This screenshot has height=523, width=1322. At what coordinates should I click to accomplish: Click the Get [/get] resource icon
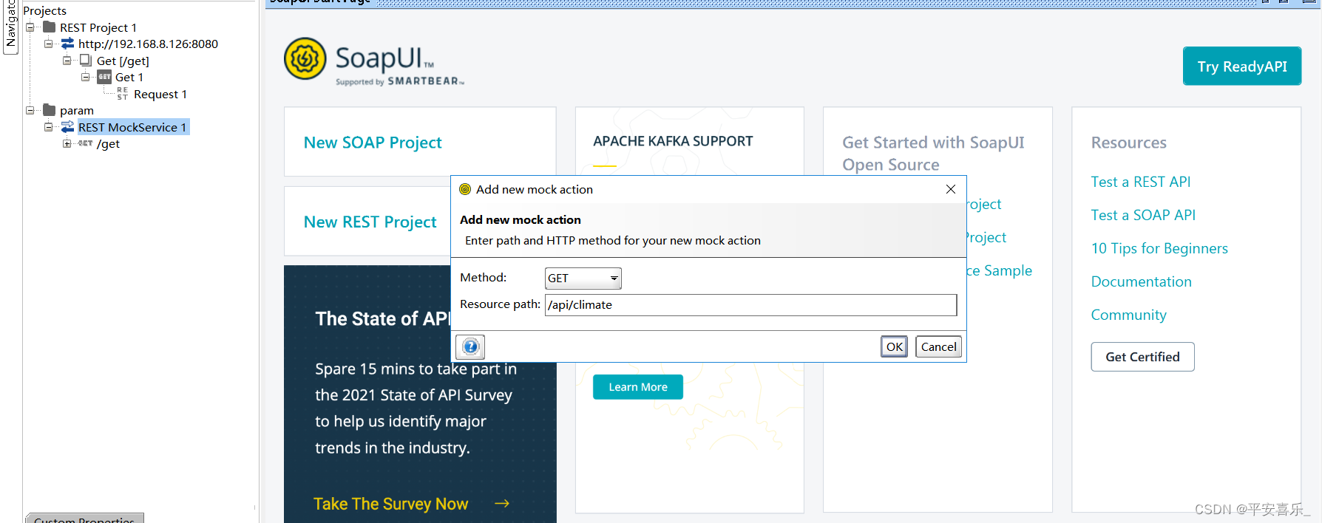click(x=86, y=61)
